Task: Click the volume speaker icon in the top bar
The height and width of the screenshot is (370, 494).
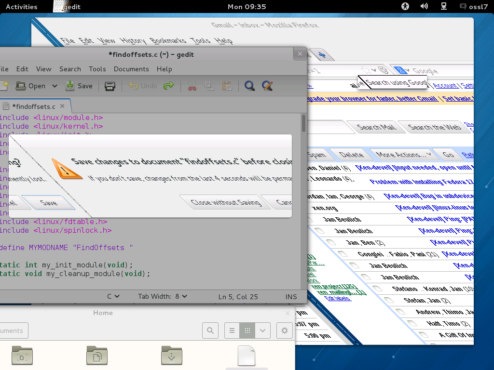Action: point(424,6)
